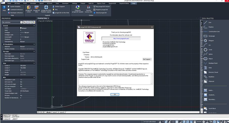Image resolution: width=229 pixels, height=123 pixels.
Task: Select the Circle tool
Action: click(208, 50)
